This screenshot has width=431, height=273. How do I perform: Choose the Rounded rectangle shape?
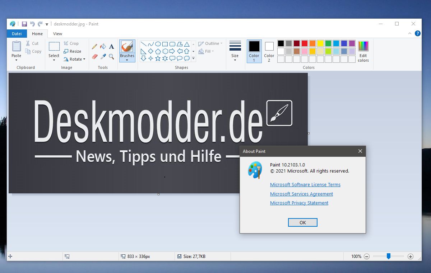pyautogui.click(x=172, y=44)
